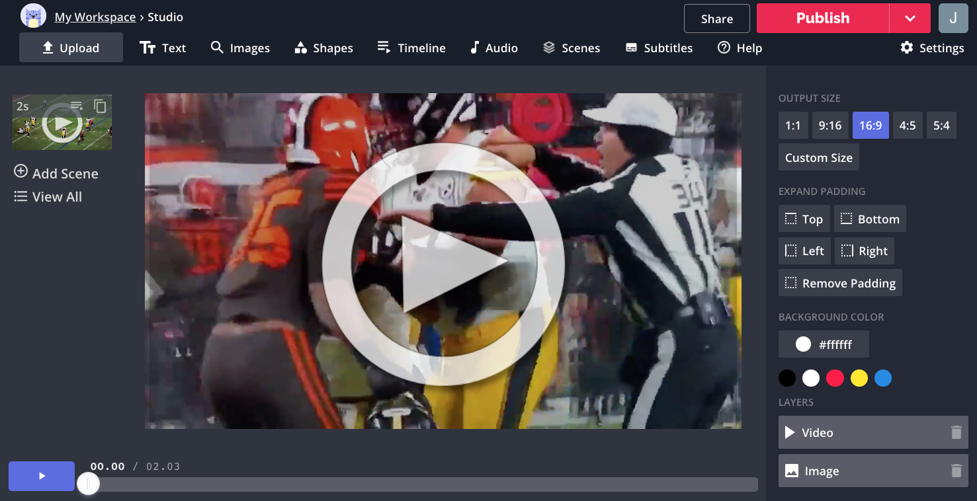Delete the Video layer with trash icon
977x501 pixels.
pyautogui.click(x=956, y=433)
